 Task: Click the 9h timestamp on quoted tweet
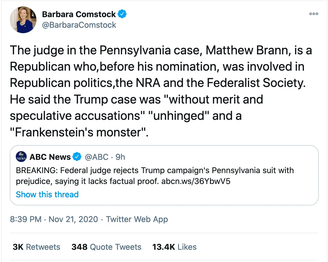tap(120, 157)
